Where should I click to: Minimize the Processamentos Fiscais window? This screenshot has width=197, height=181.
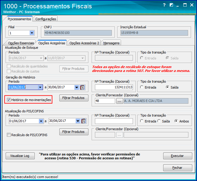[x=177, y=5]
